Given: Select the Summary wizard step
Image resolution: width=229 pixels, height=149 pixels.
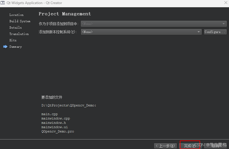Looking at the screenshot, I should pyautogui.click(x=15, y=47).
